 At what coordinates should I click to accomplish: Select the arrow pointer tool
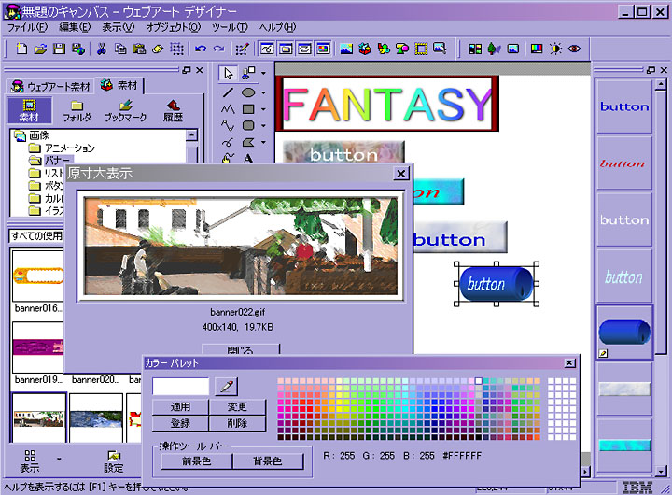[x=228, y=73]
